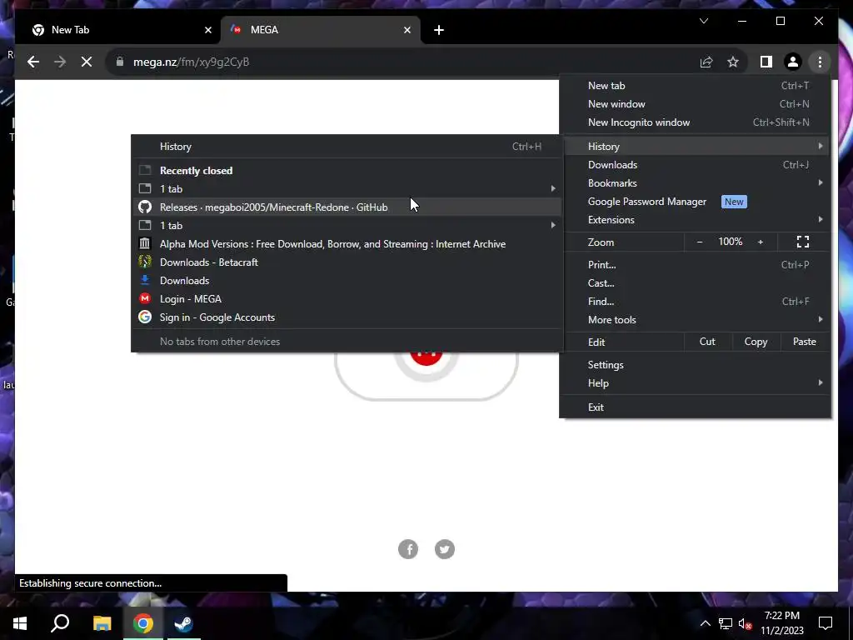Expand the first '1 tab' recently closed entry

[347, 189]
